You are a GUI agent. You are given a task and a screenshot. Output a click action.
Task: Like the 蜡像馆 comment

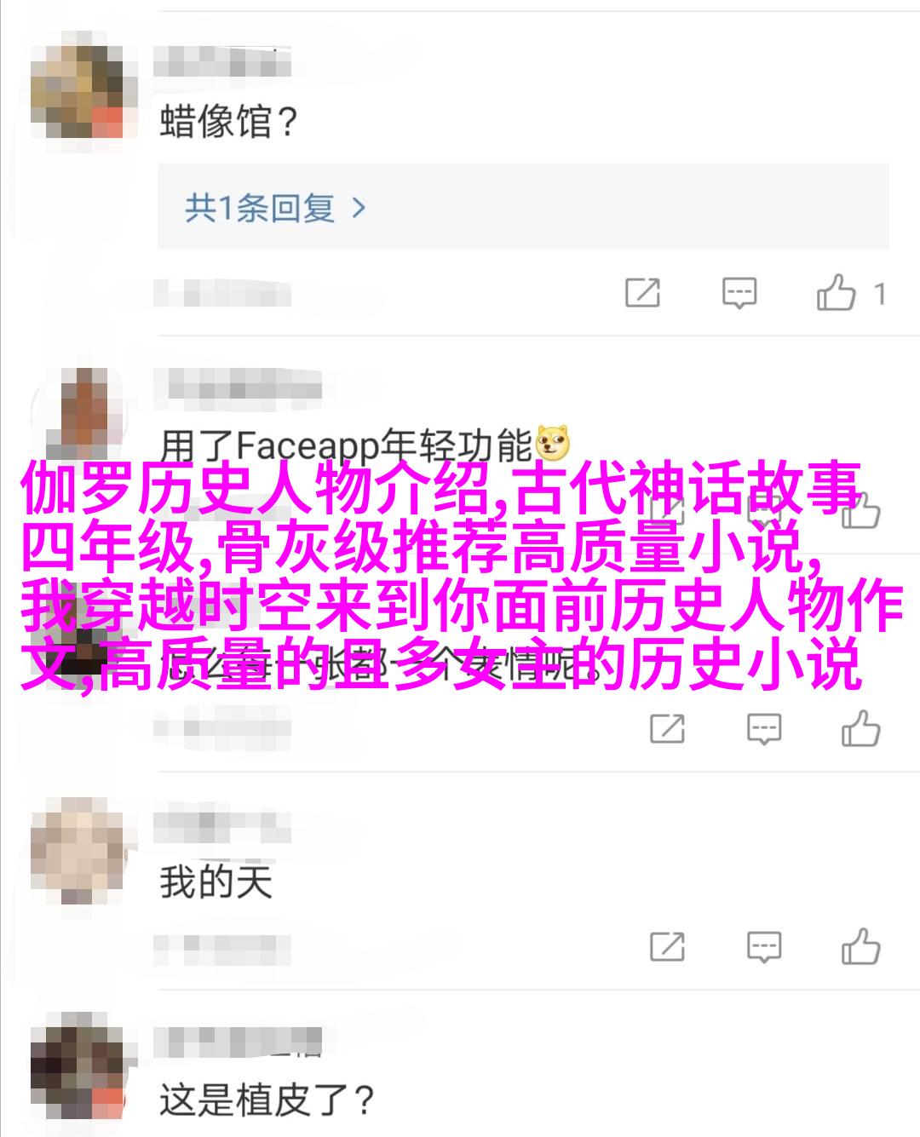point(836,292)
